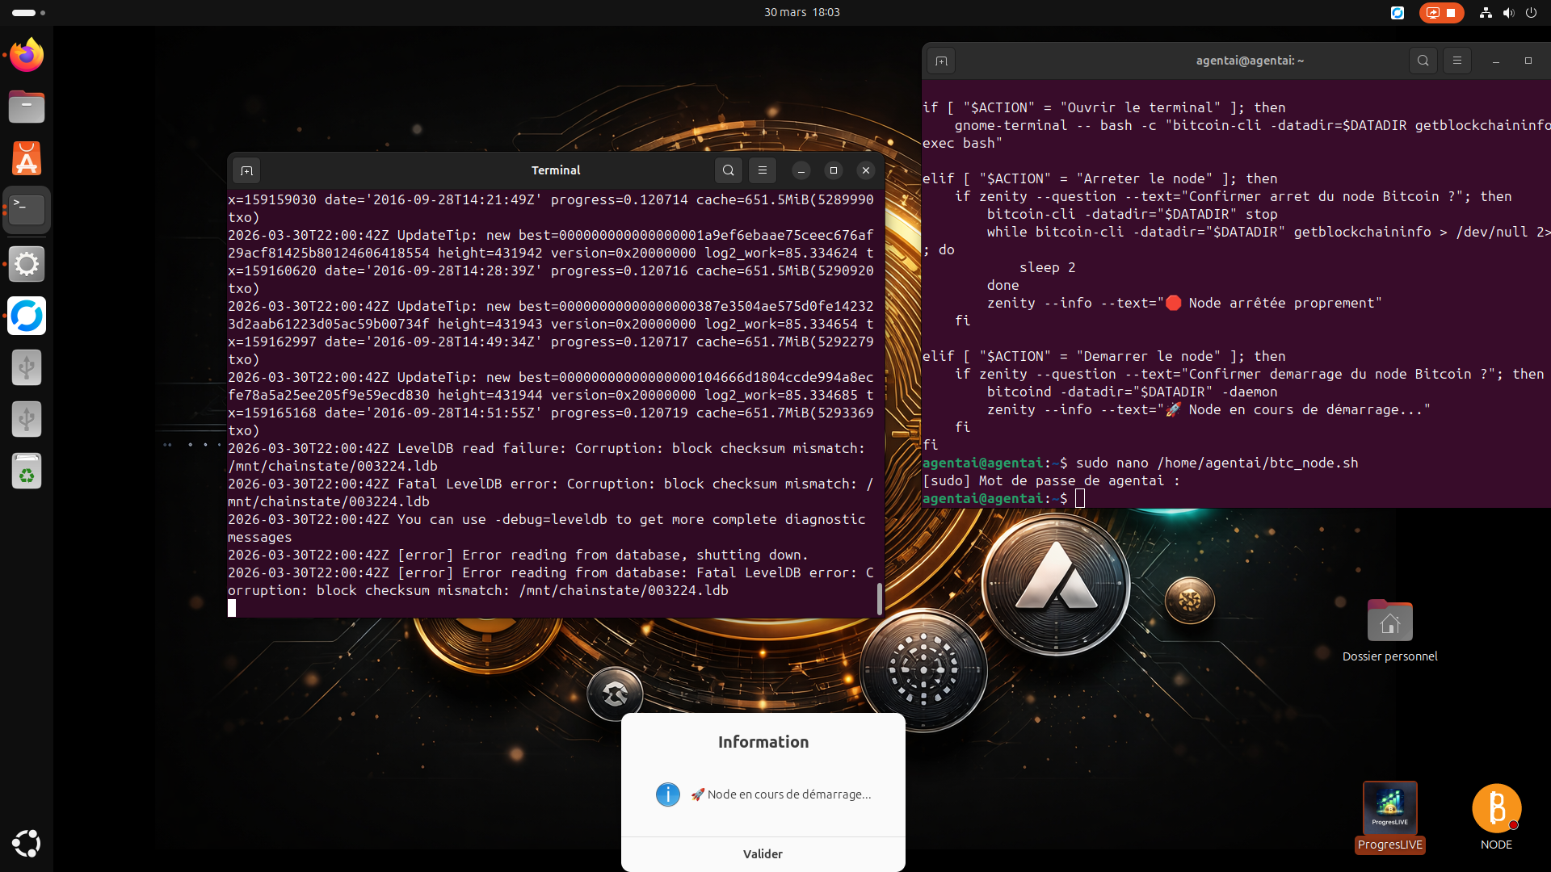Open Settings gear from the dock
This screenshot has width=1551, height=872.
pos(27,264)
